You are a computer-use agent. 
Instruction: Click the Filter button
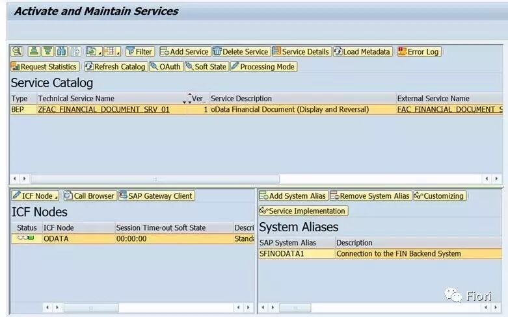coord(140,51)
